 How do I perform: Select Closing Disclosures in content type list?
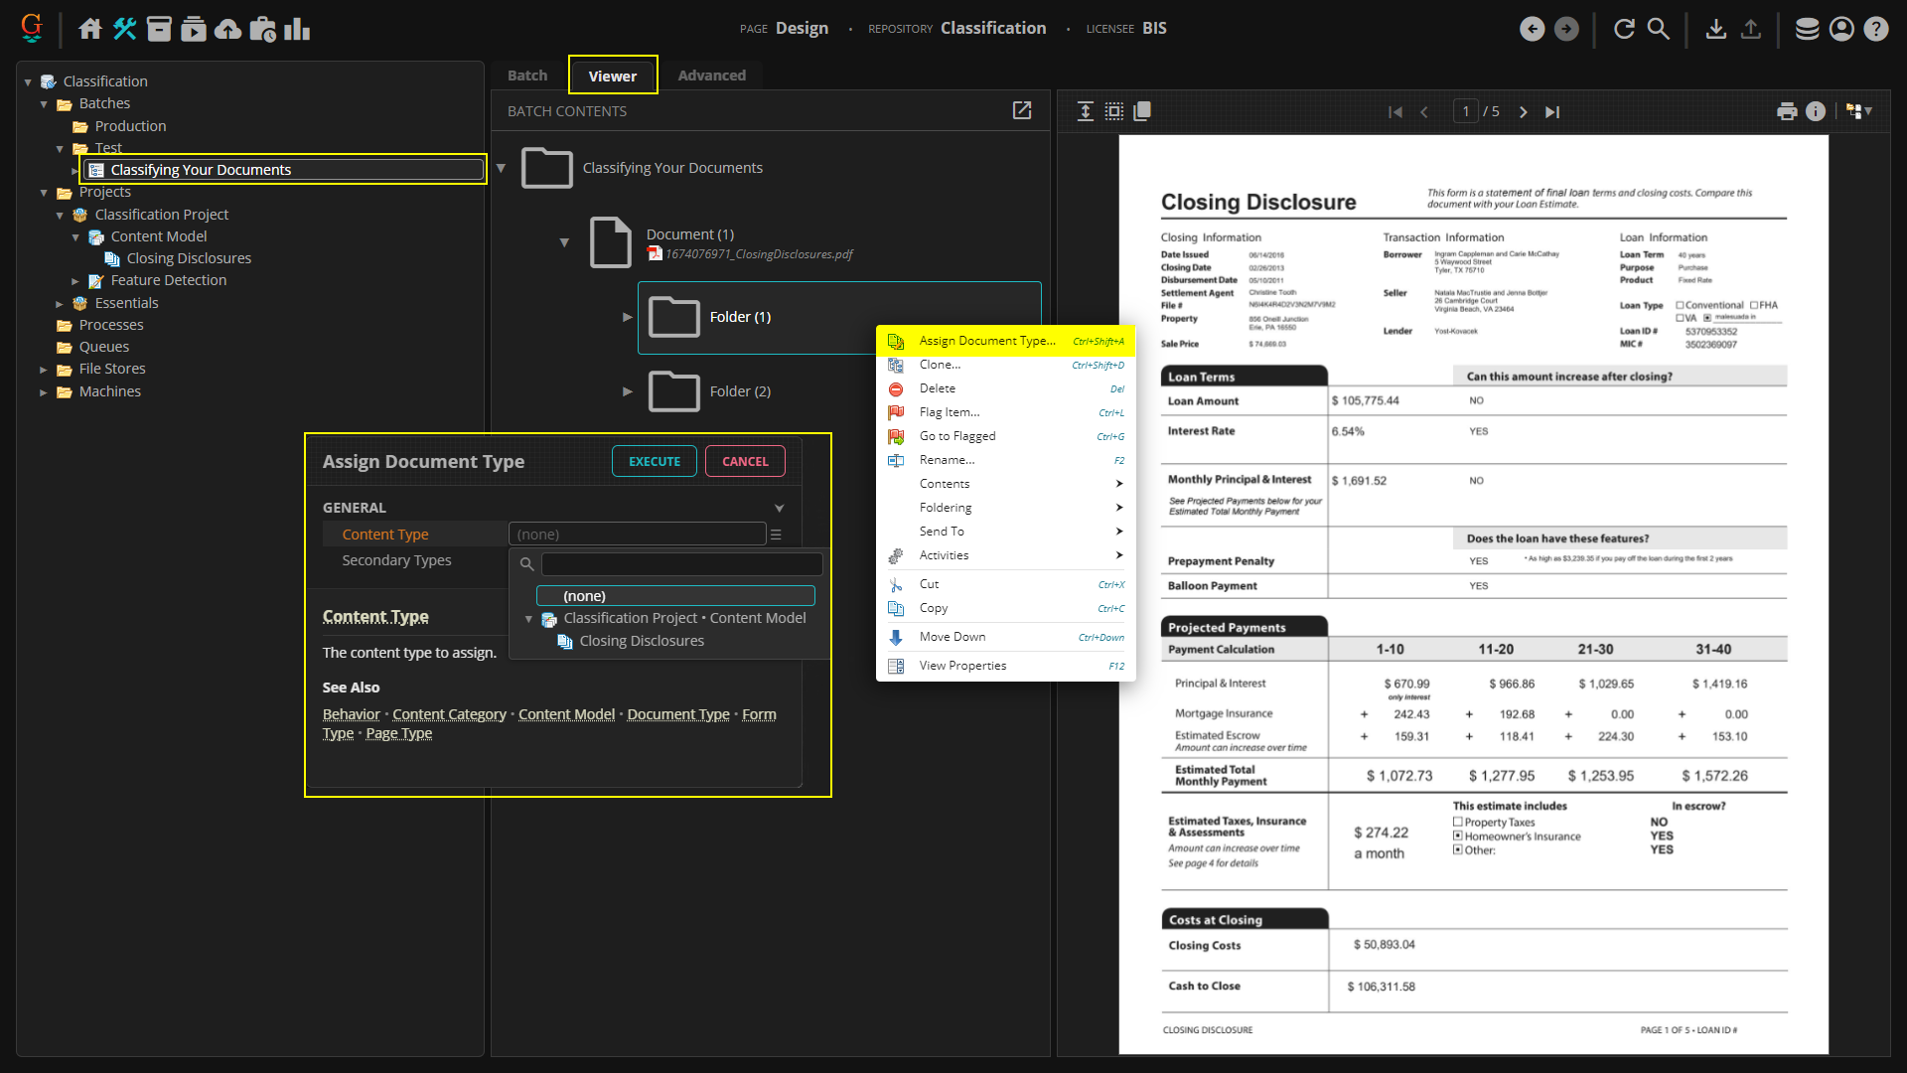point(642,641)
